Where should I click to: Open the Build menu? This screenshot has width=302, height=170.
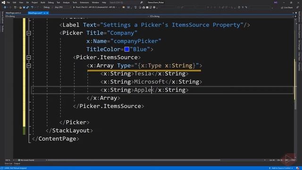coord(43,2)
